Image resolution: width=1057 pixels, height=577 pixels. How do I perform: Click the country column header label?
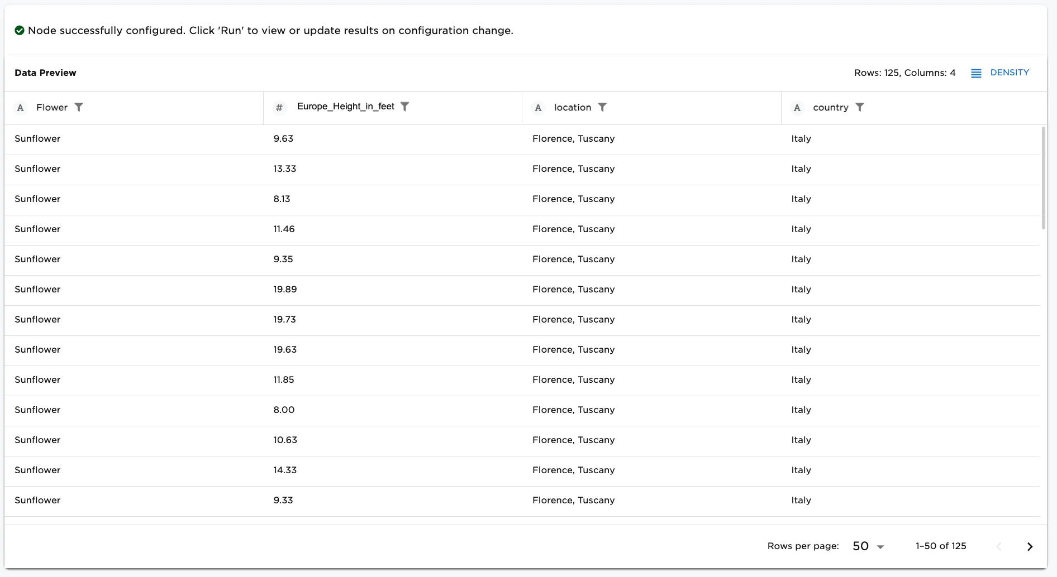pos(830,108)
